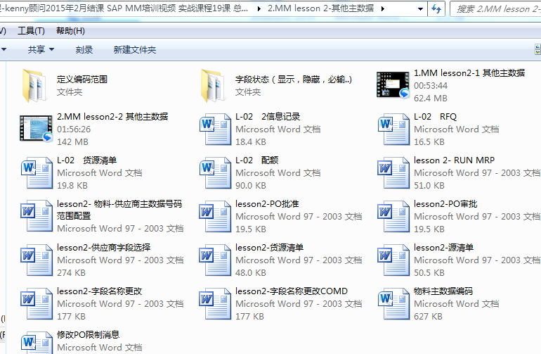Expand the 共享 dropdown in toolbar
541x354 pixels.
click(x=52, y=49)
